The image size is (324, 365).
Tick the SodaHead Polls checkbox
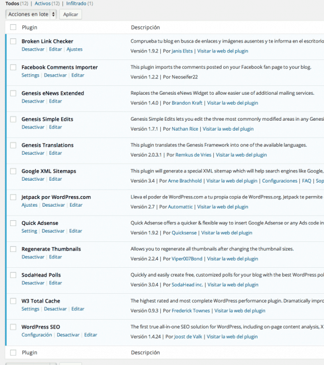click(x=13, y=275)
